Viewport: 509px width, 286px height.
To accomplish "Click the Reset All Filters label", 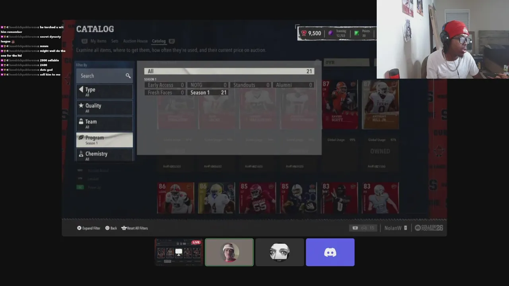I will click(x=137, y=228).
